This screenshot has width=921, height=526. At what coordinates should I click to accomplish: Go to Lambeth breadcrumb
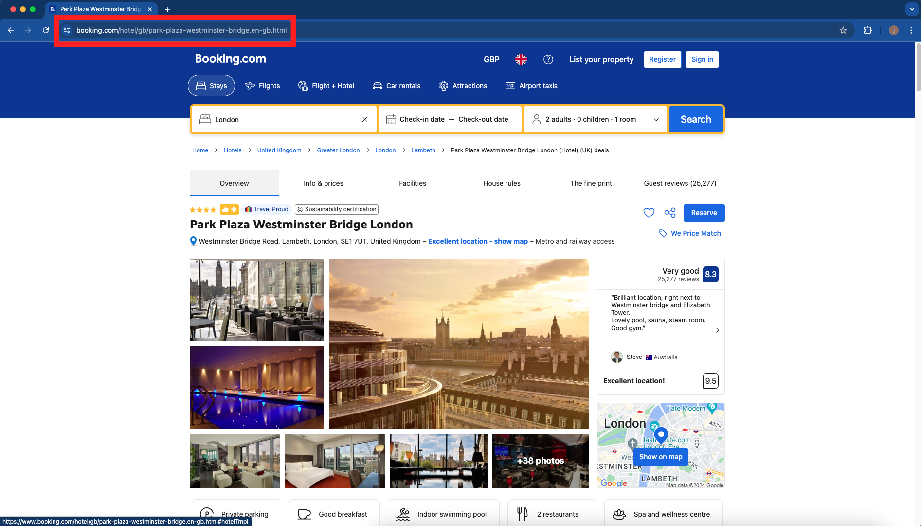coord(423,150)
